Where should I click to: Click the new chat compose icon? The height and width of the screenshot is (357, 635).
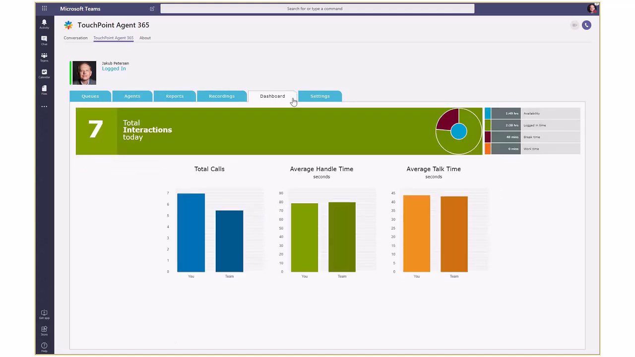point(152,8)
